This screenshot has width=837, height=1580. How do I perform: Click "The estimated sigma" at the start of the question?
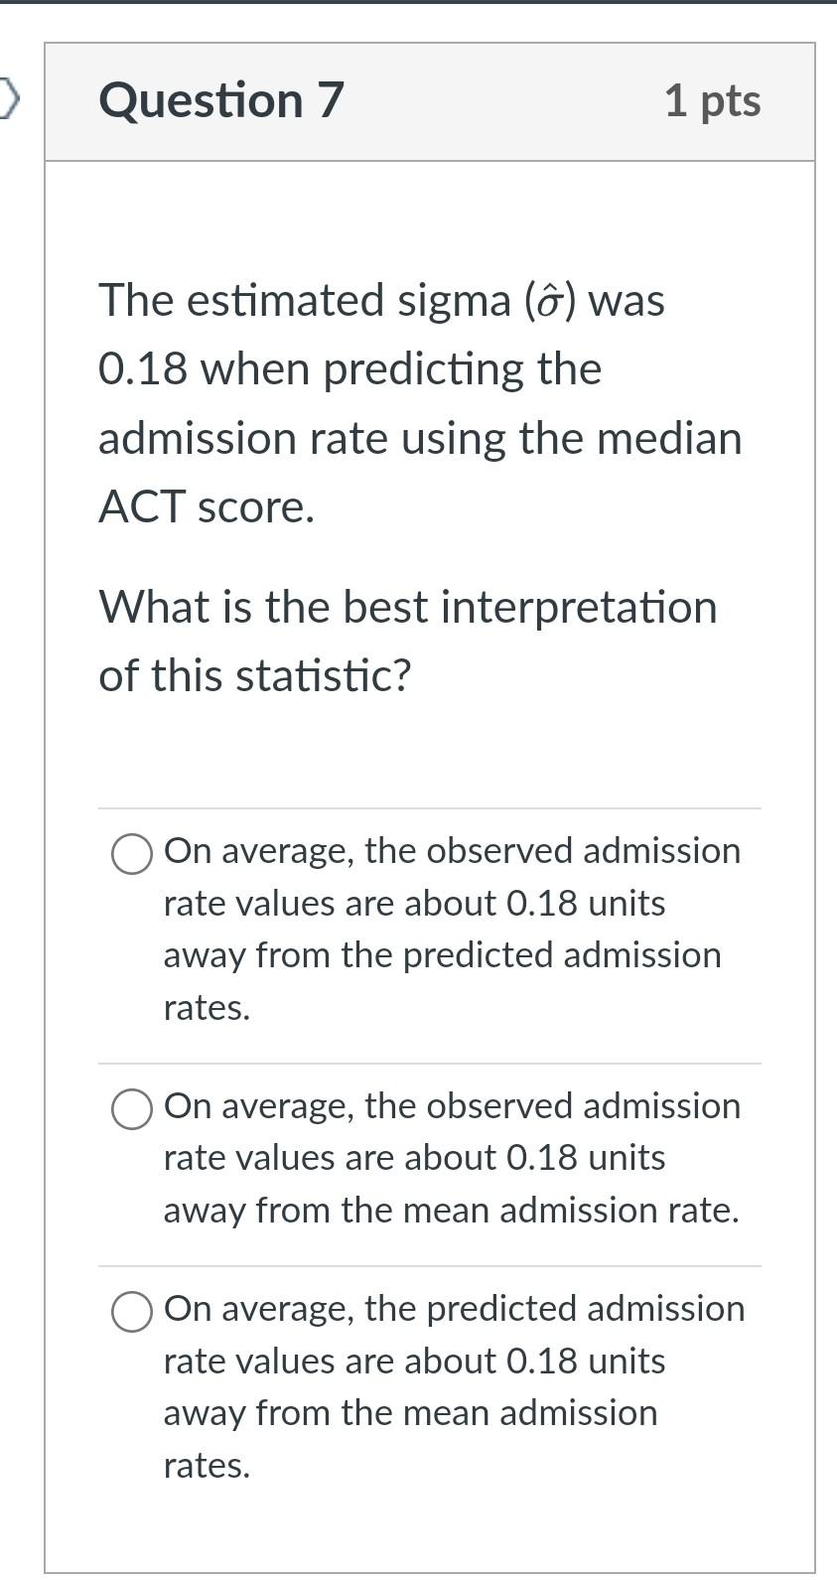[307, 300]
